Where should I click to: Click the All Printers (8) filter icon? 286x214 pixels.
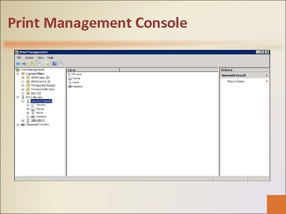coord(28,78)
